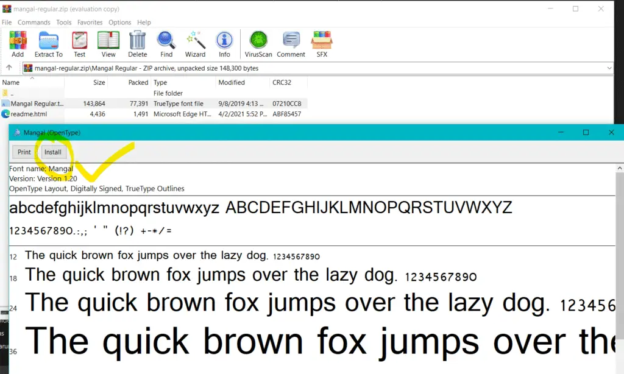
Task: Select the Extract To toolbar icon
Action: pos(49,43)
